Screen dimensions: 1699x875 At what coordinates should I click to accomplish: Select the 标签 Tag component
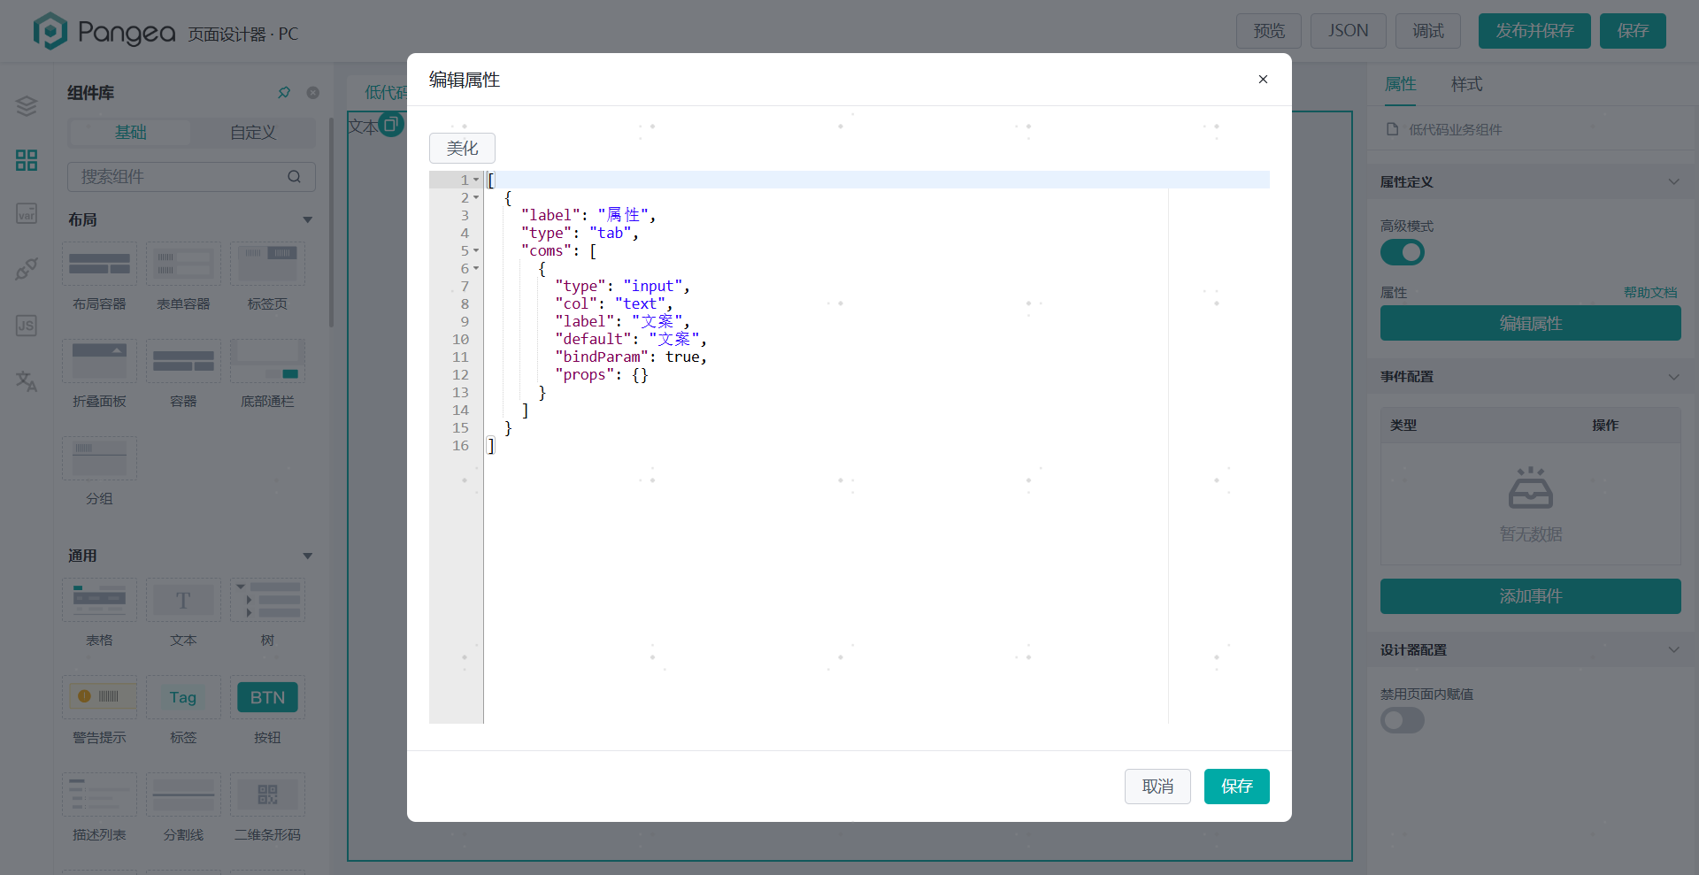coord(183,710)
